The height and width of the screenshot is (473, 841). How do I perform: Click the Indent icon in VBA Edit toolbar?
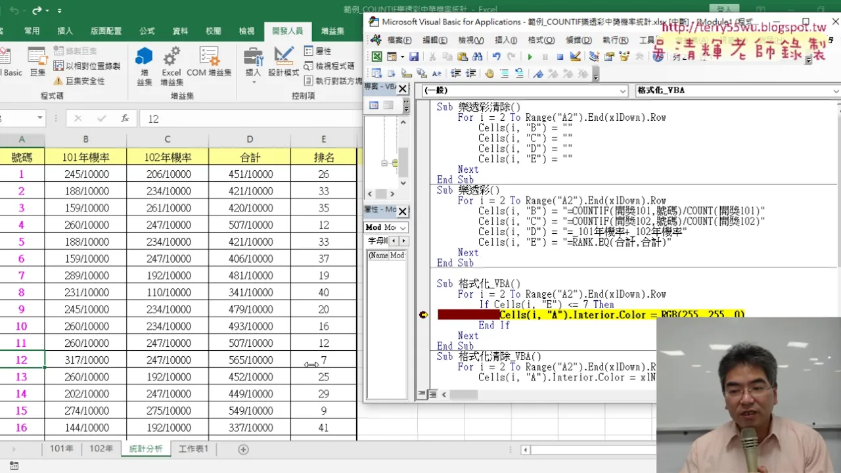(x=455, y=74)
